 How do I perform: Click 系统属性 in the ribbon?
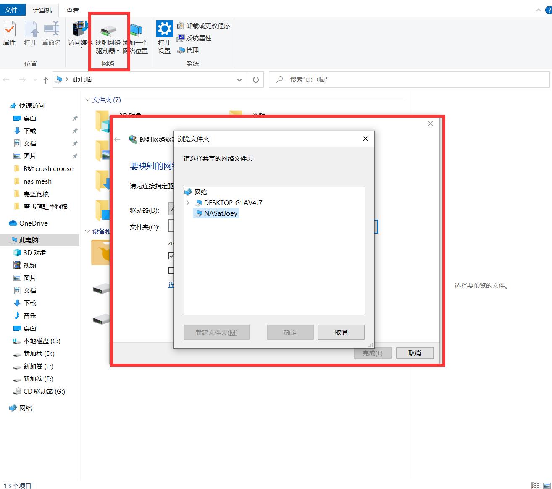pos(194,38)
